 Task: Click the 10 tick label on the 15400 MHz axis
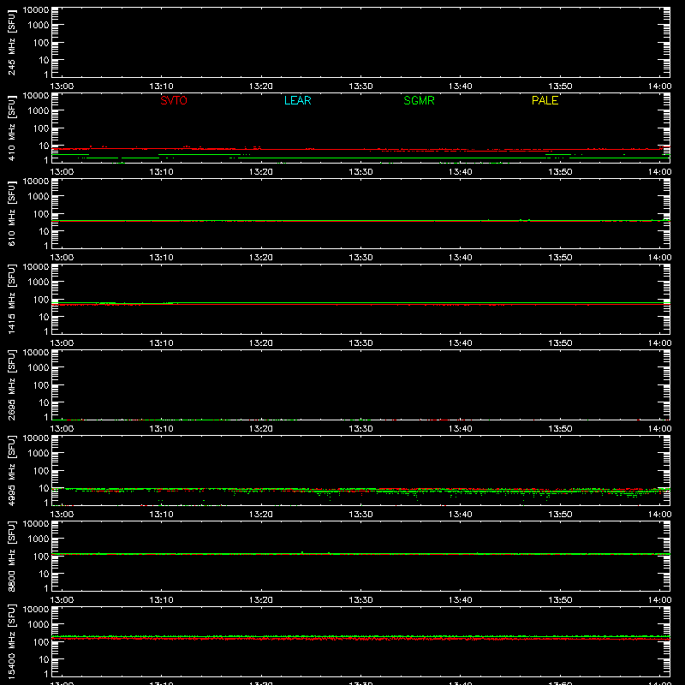coord(44,659)
